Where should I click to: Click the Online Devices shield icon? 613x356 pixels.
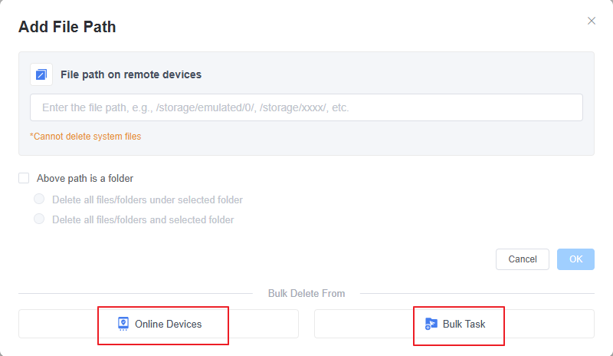[123, 324]
